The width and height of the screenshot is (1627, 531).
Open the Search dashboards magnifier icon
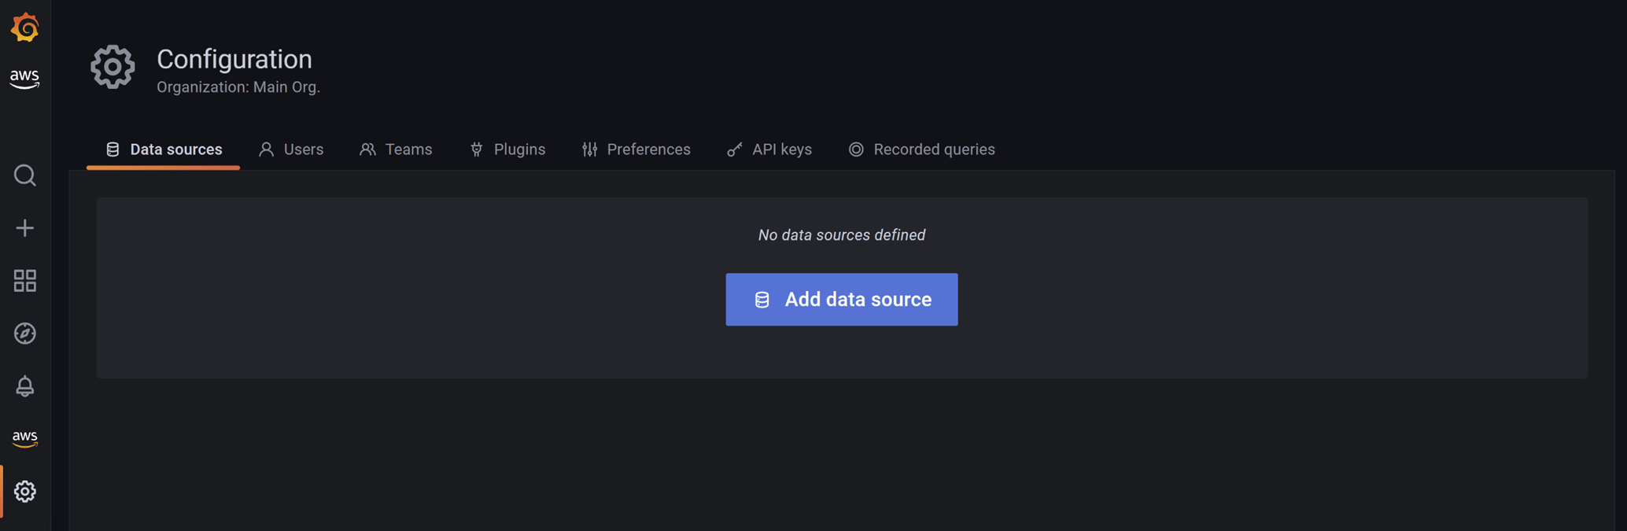[x=25, y=175]
